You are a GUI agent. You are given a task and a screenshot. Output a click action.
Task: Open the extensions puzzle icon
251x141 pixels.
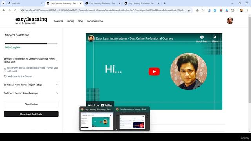233,11
